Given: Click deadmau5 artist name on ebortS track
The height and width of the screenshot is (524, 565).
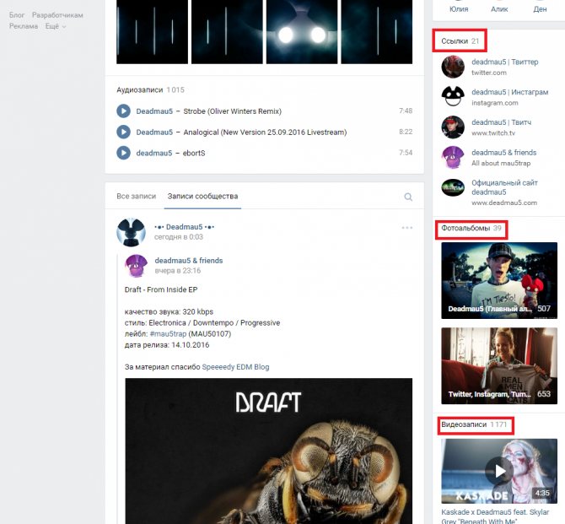Looking at the screenshot, I should point(154,153).
